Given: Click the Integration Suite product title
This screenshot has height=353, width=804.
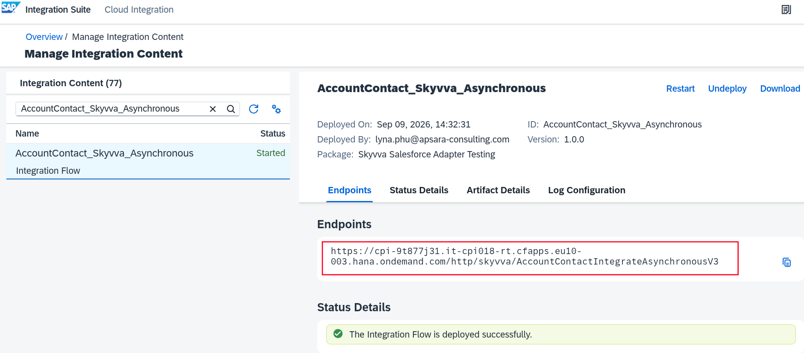Looking at the screenshot, I should point(58,10).
